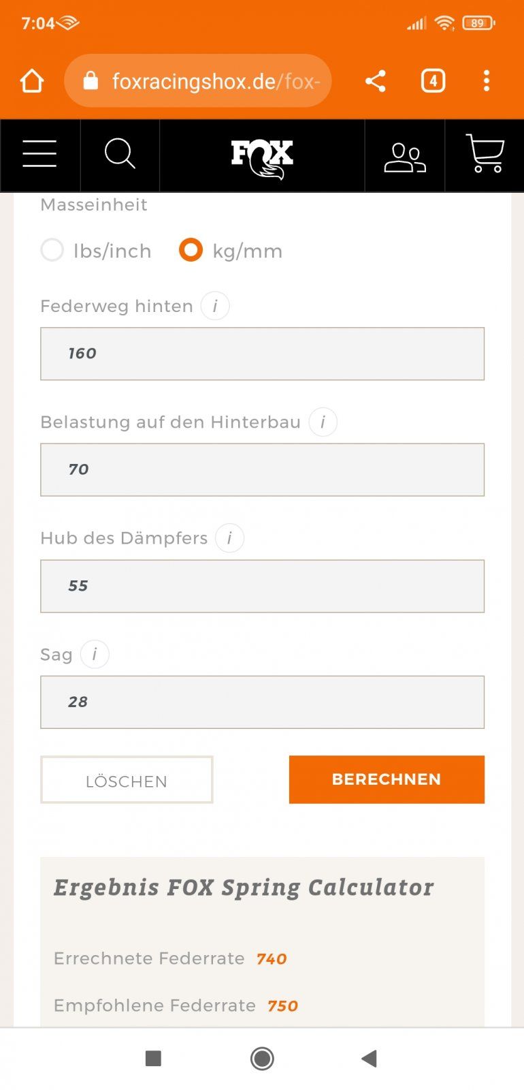This screenshot has height=1090, width=524.
Task: Open the shopping cart
Action: click(x=485, y=154)
